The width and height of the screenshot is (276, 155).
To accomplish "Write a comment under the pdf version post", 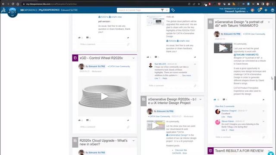I will [x=104, y=44].
